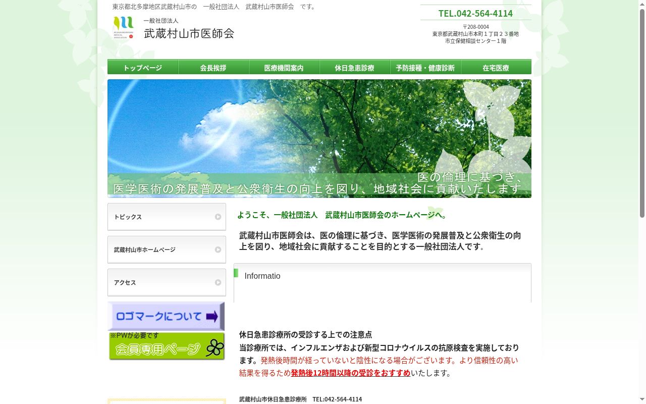Click the arrow icon on 武蔵村山市ホームページ
Screen dimensions: 646x404
[218, 249]
